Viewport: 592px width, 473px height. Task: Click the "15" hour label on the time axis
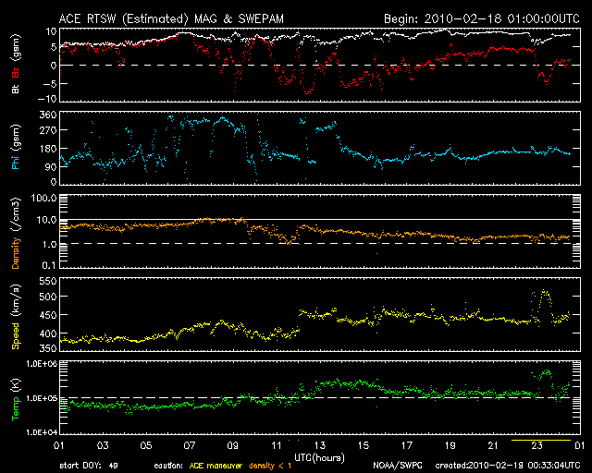364,446
